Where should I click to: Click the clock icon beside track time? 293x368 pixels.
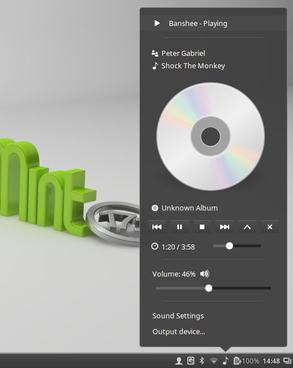(155, 246)
